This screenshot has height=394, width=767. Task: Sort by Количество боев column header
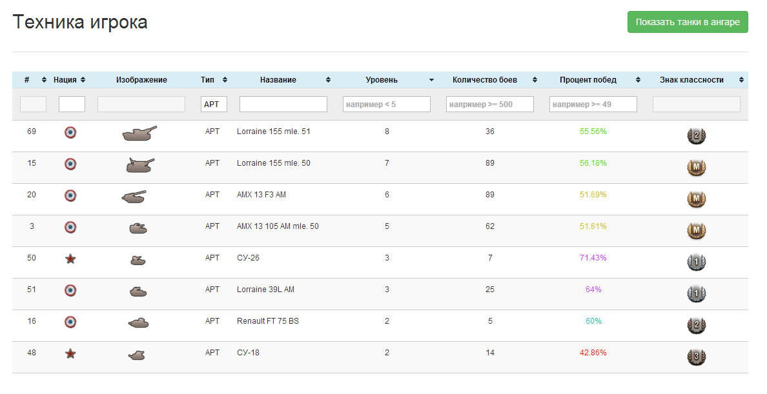coord(489,80)
